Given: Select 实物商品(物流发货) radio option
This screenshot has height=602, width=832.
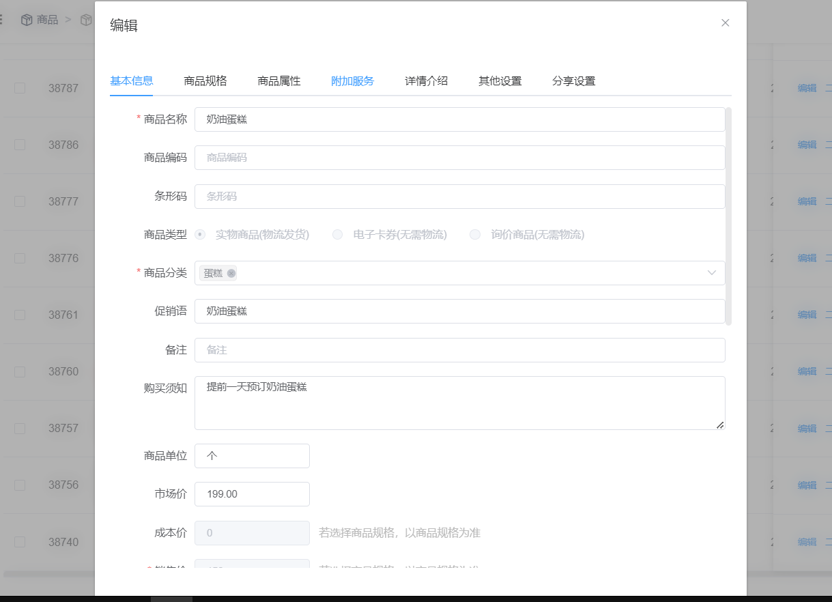Looking at the screenshot, I should pyautogui.click(x=200, y=235).
